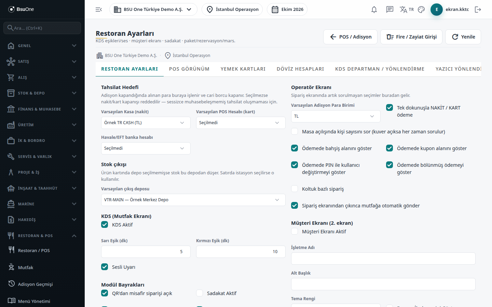Click the BsuOne logo

21,9
